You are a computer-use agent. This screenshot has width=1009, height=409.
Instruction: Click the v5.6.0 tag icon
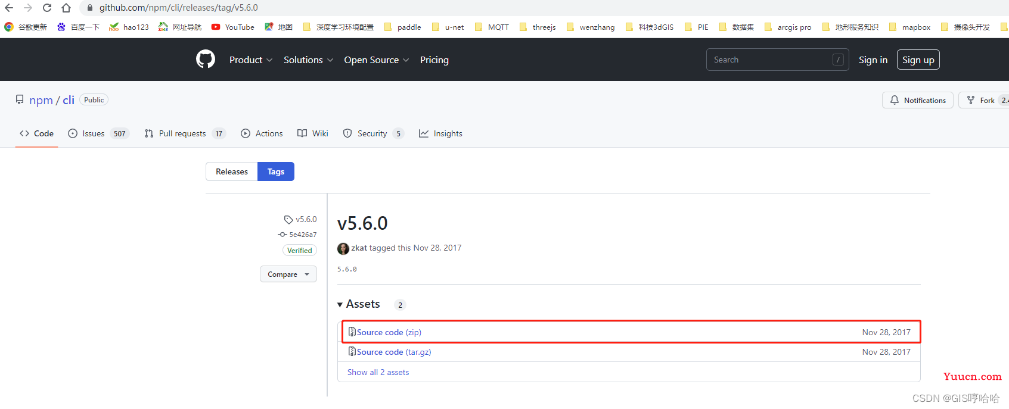[x=288, y=220]
